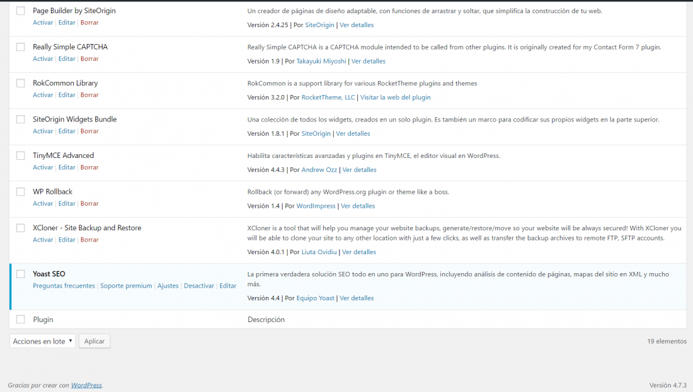The image size is (693, 392).
Task: Click Borrar for SiteOrigin Widgets Bundle
Action: (x=89, y=131)
